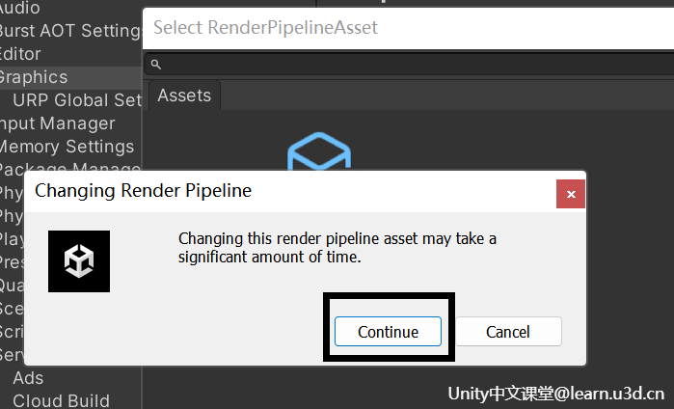Click the Continue button
The width and height of the screenshot is (674, 409).
[388, 331]
